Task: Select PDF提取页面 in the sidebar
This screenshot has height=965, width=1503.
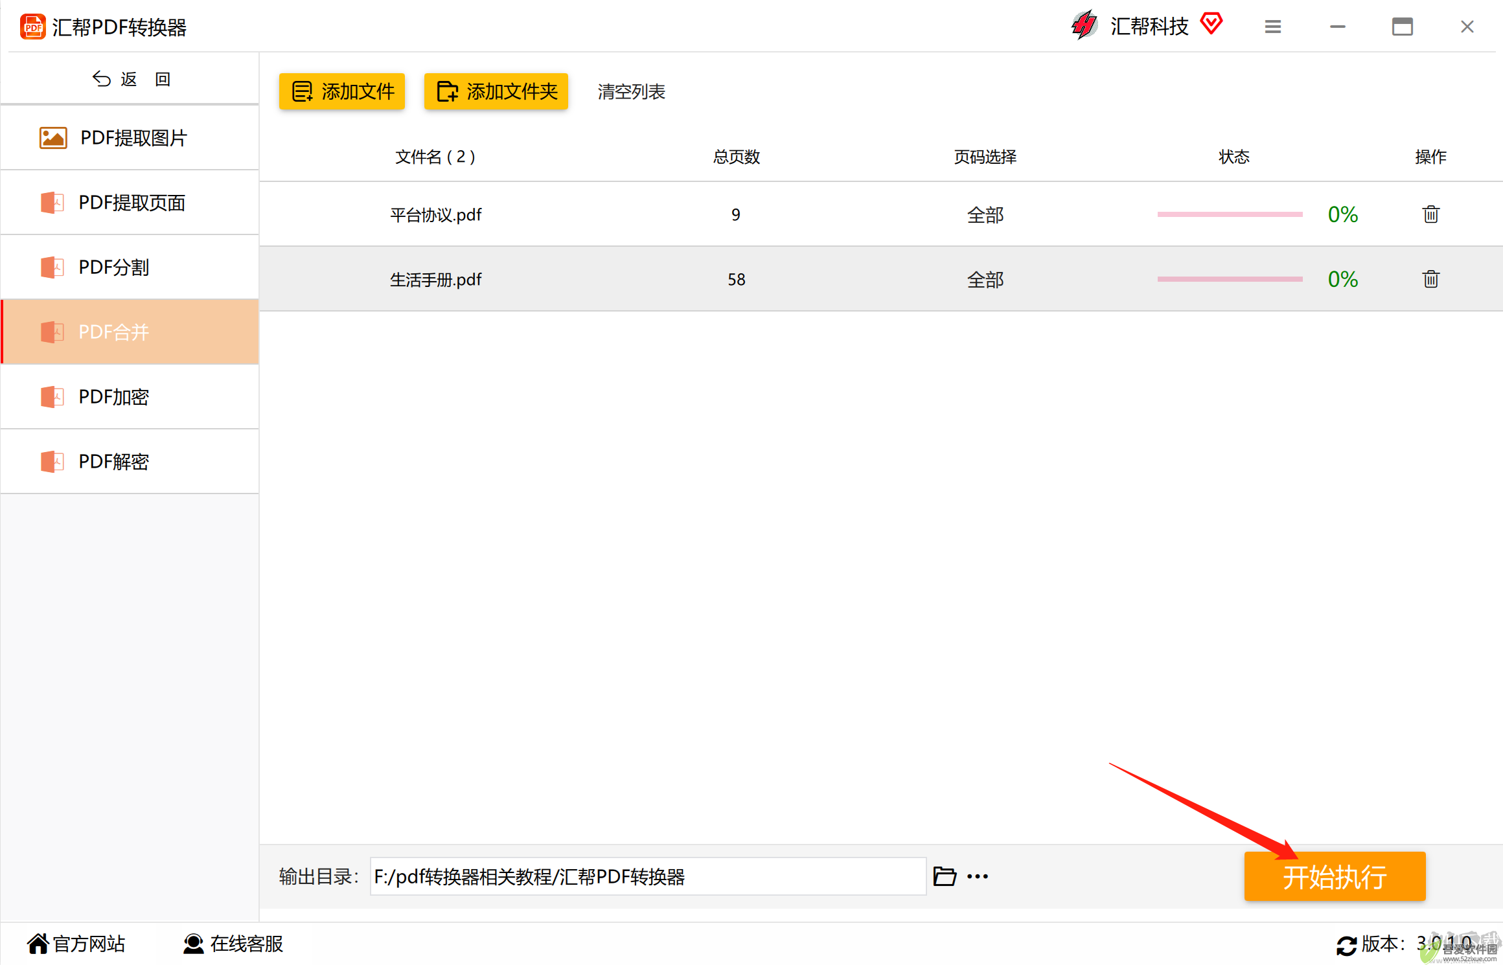Action: pyautogui.click(x=130, y=203)
